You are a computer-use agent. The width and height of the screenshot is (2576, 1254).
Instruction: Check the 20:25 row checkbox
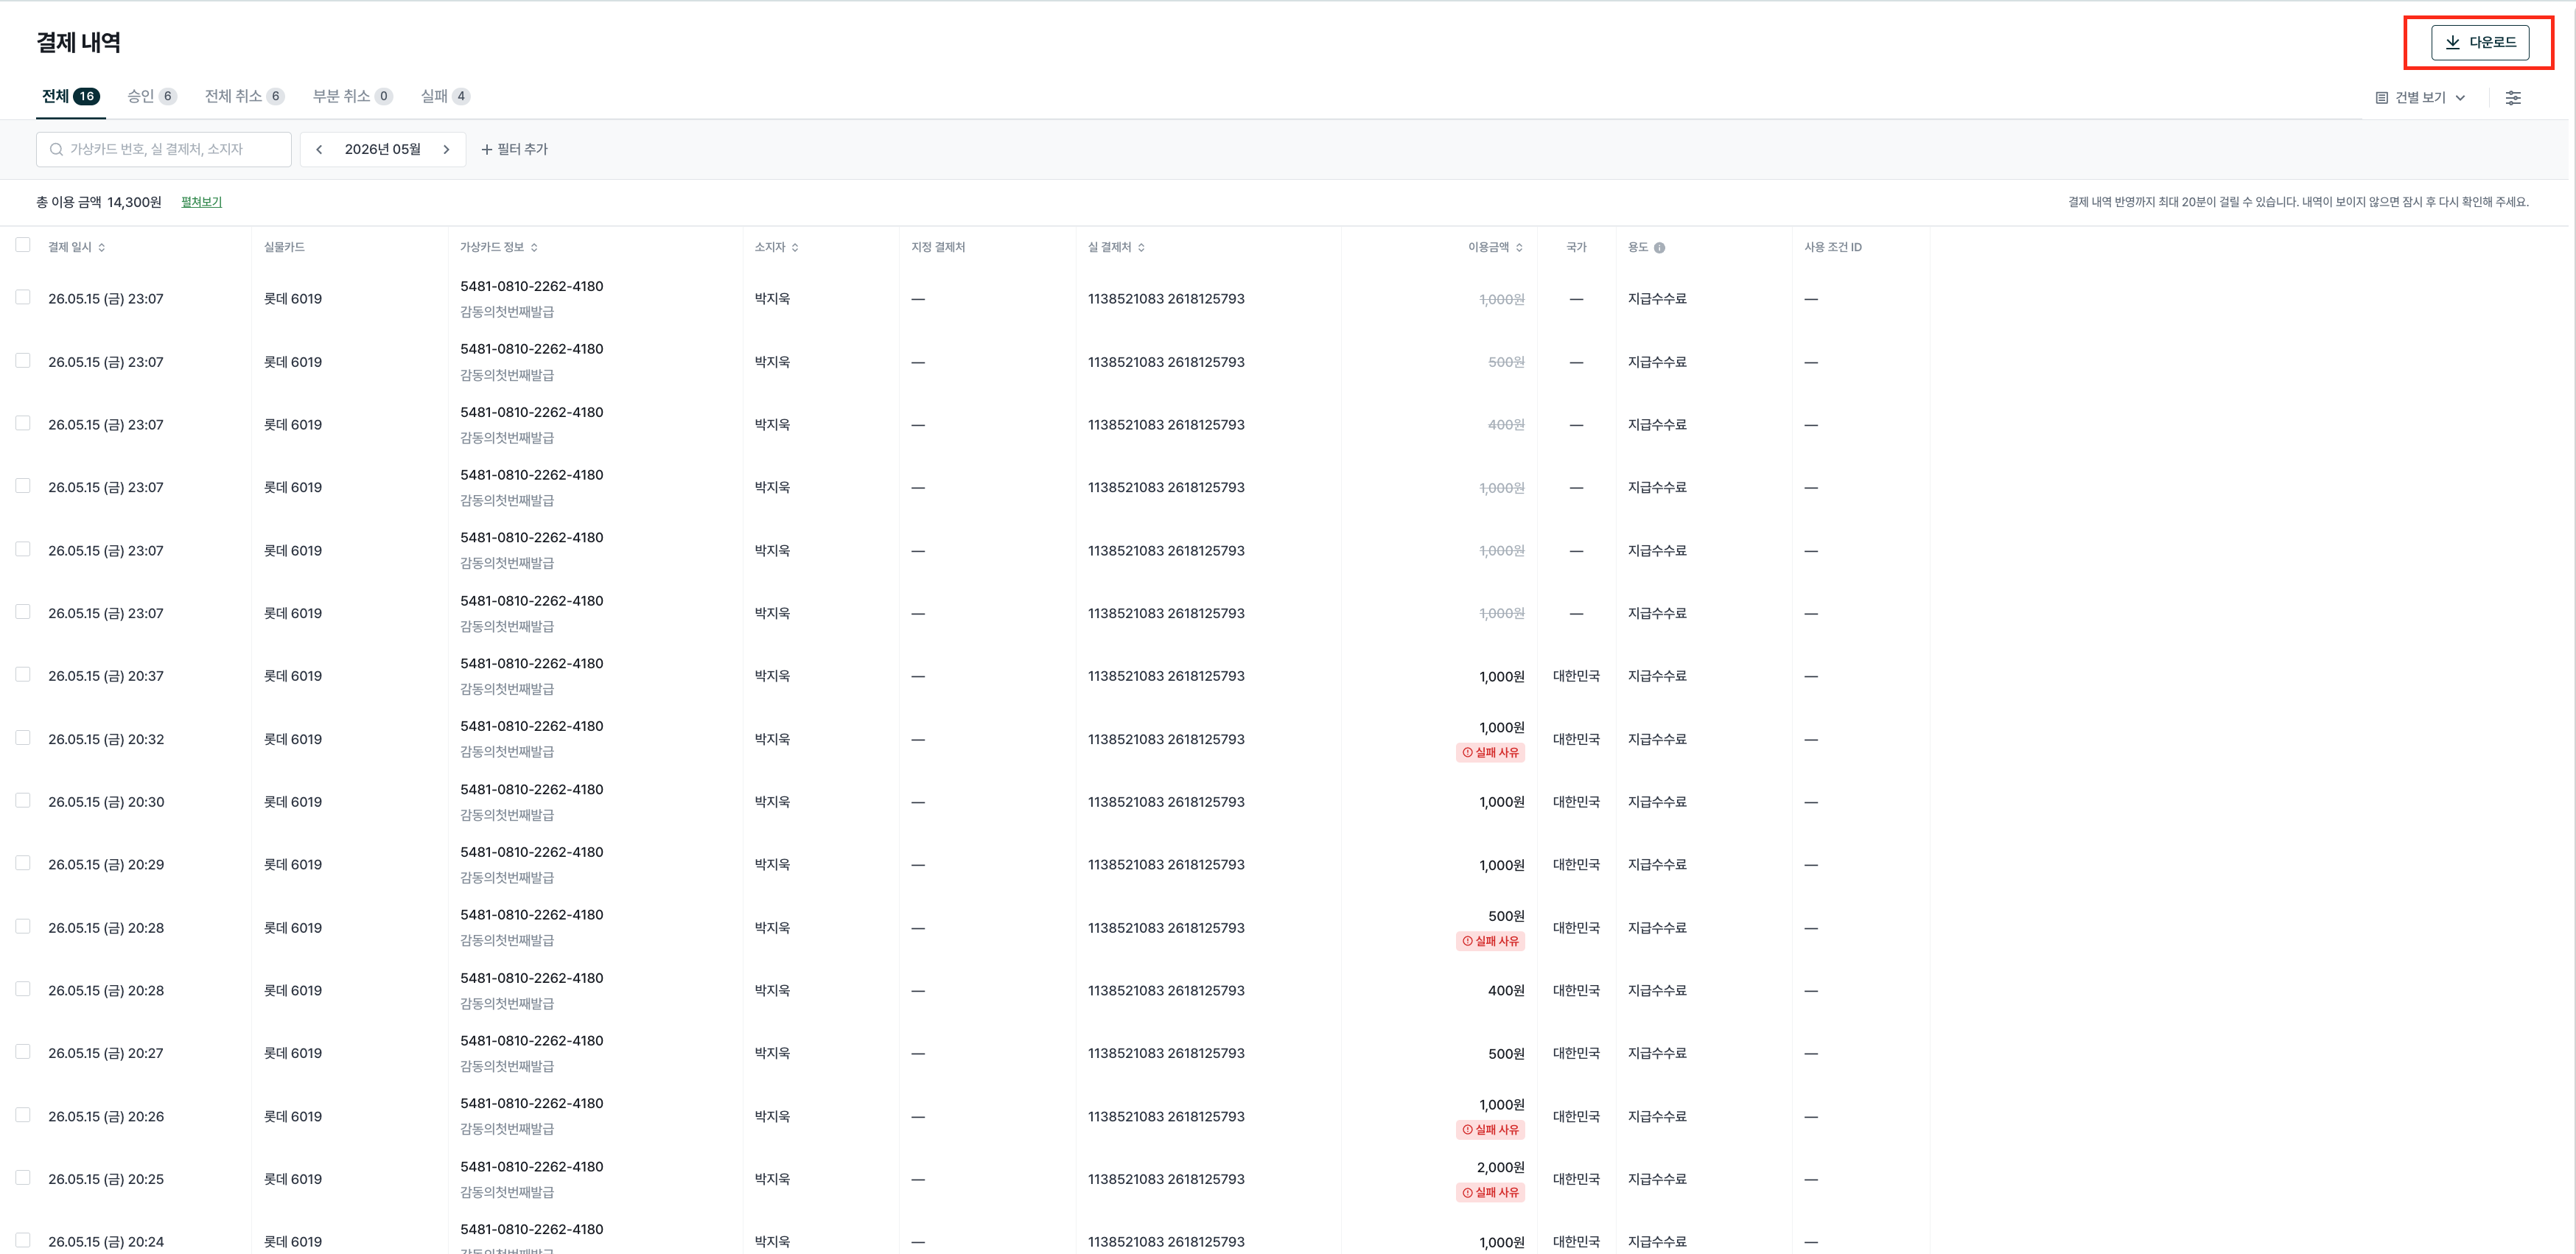point(23,1177)
